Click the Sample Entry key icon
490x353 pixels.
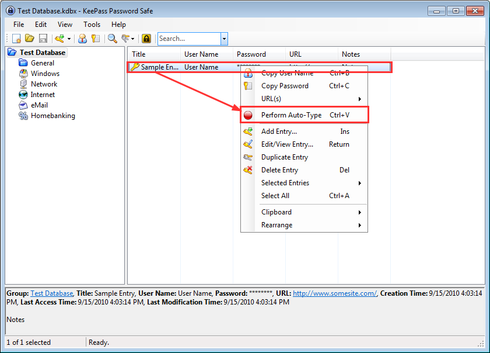[135, 67]
